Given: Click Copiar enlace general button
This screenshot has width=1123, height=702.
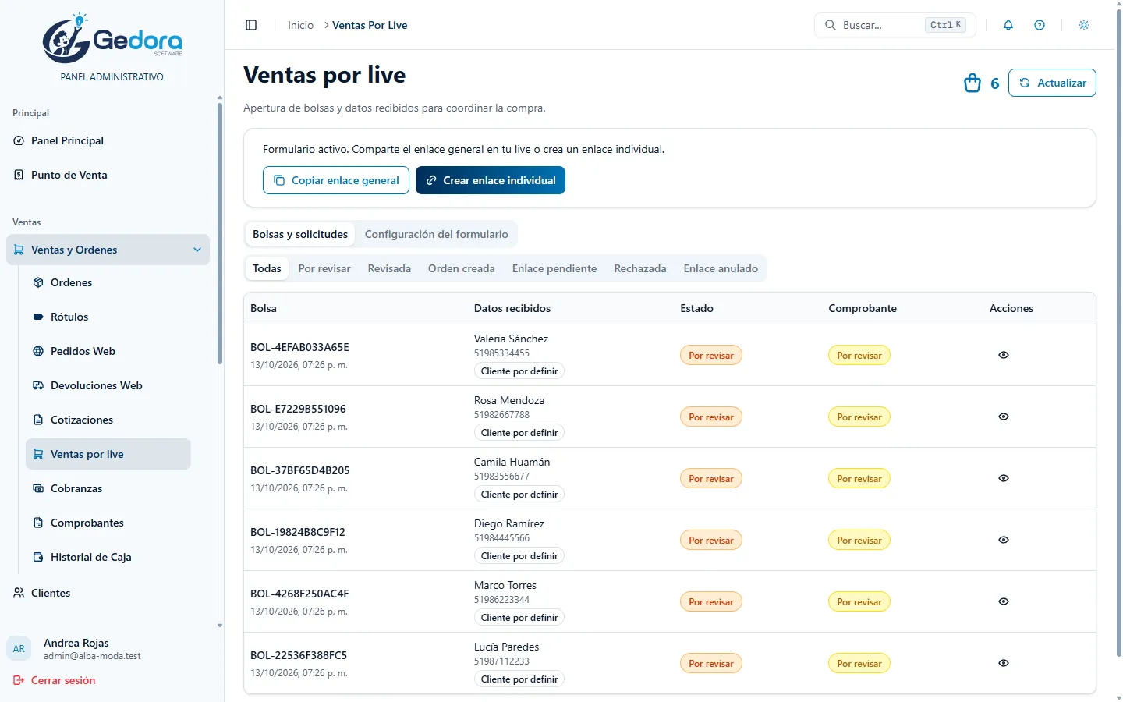Looking at the screenshot, I should click(x=336, y=180).
